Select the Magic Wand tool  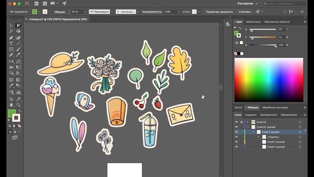point(11,31)
